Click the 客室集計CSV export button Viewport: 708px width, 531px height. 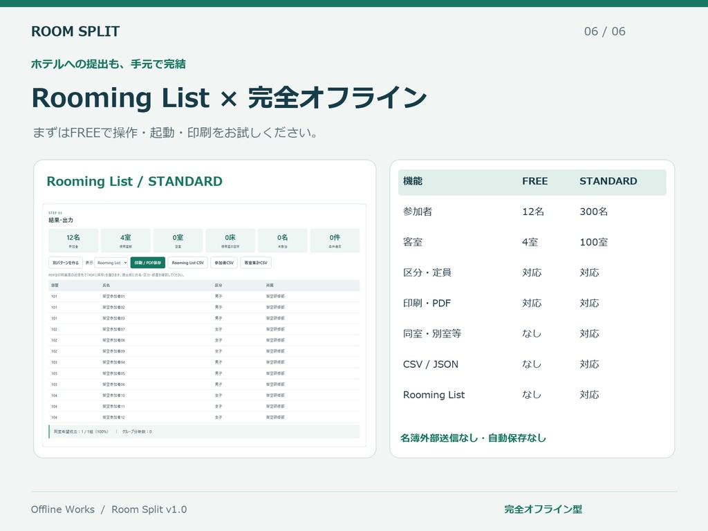tap(256, 263)
